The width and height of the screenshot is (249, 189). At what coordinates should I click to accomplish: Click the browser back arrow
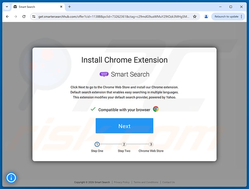[x=7, y=16]
